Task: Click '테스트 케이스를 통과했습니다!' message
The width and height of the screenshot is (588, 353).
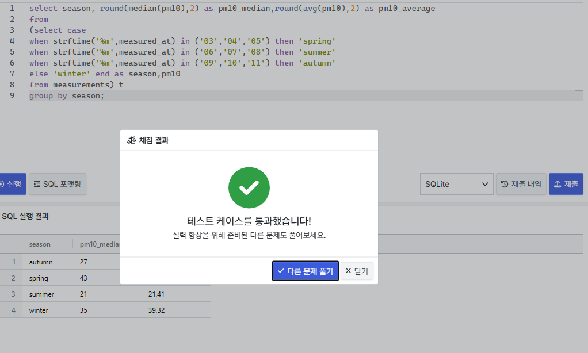Action: click(249, 221)
